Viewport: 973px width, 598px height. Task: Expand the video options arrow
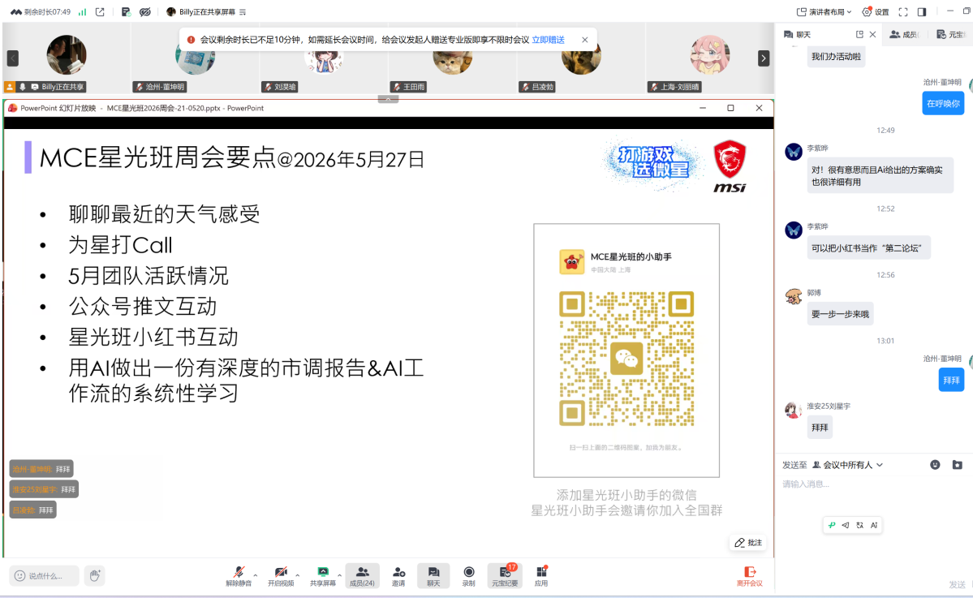tap(297, 575)
